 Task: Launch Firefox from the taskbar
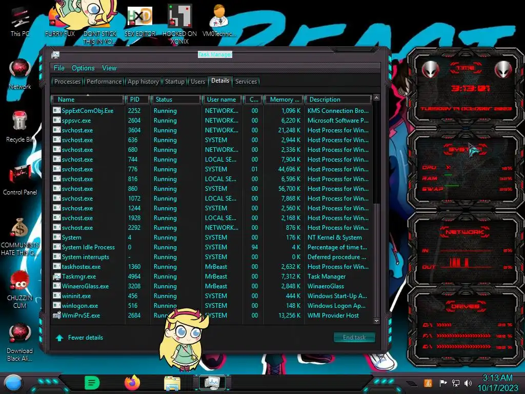(132, 383)
